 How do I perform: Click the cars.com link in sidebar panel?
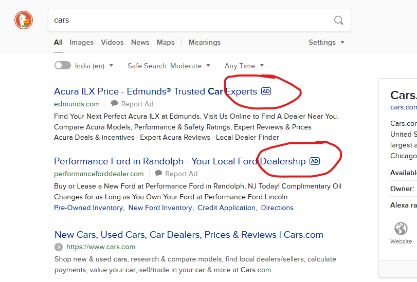403,107
